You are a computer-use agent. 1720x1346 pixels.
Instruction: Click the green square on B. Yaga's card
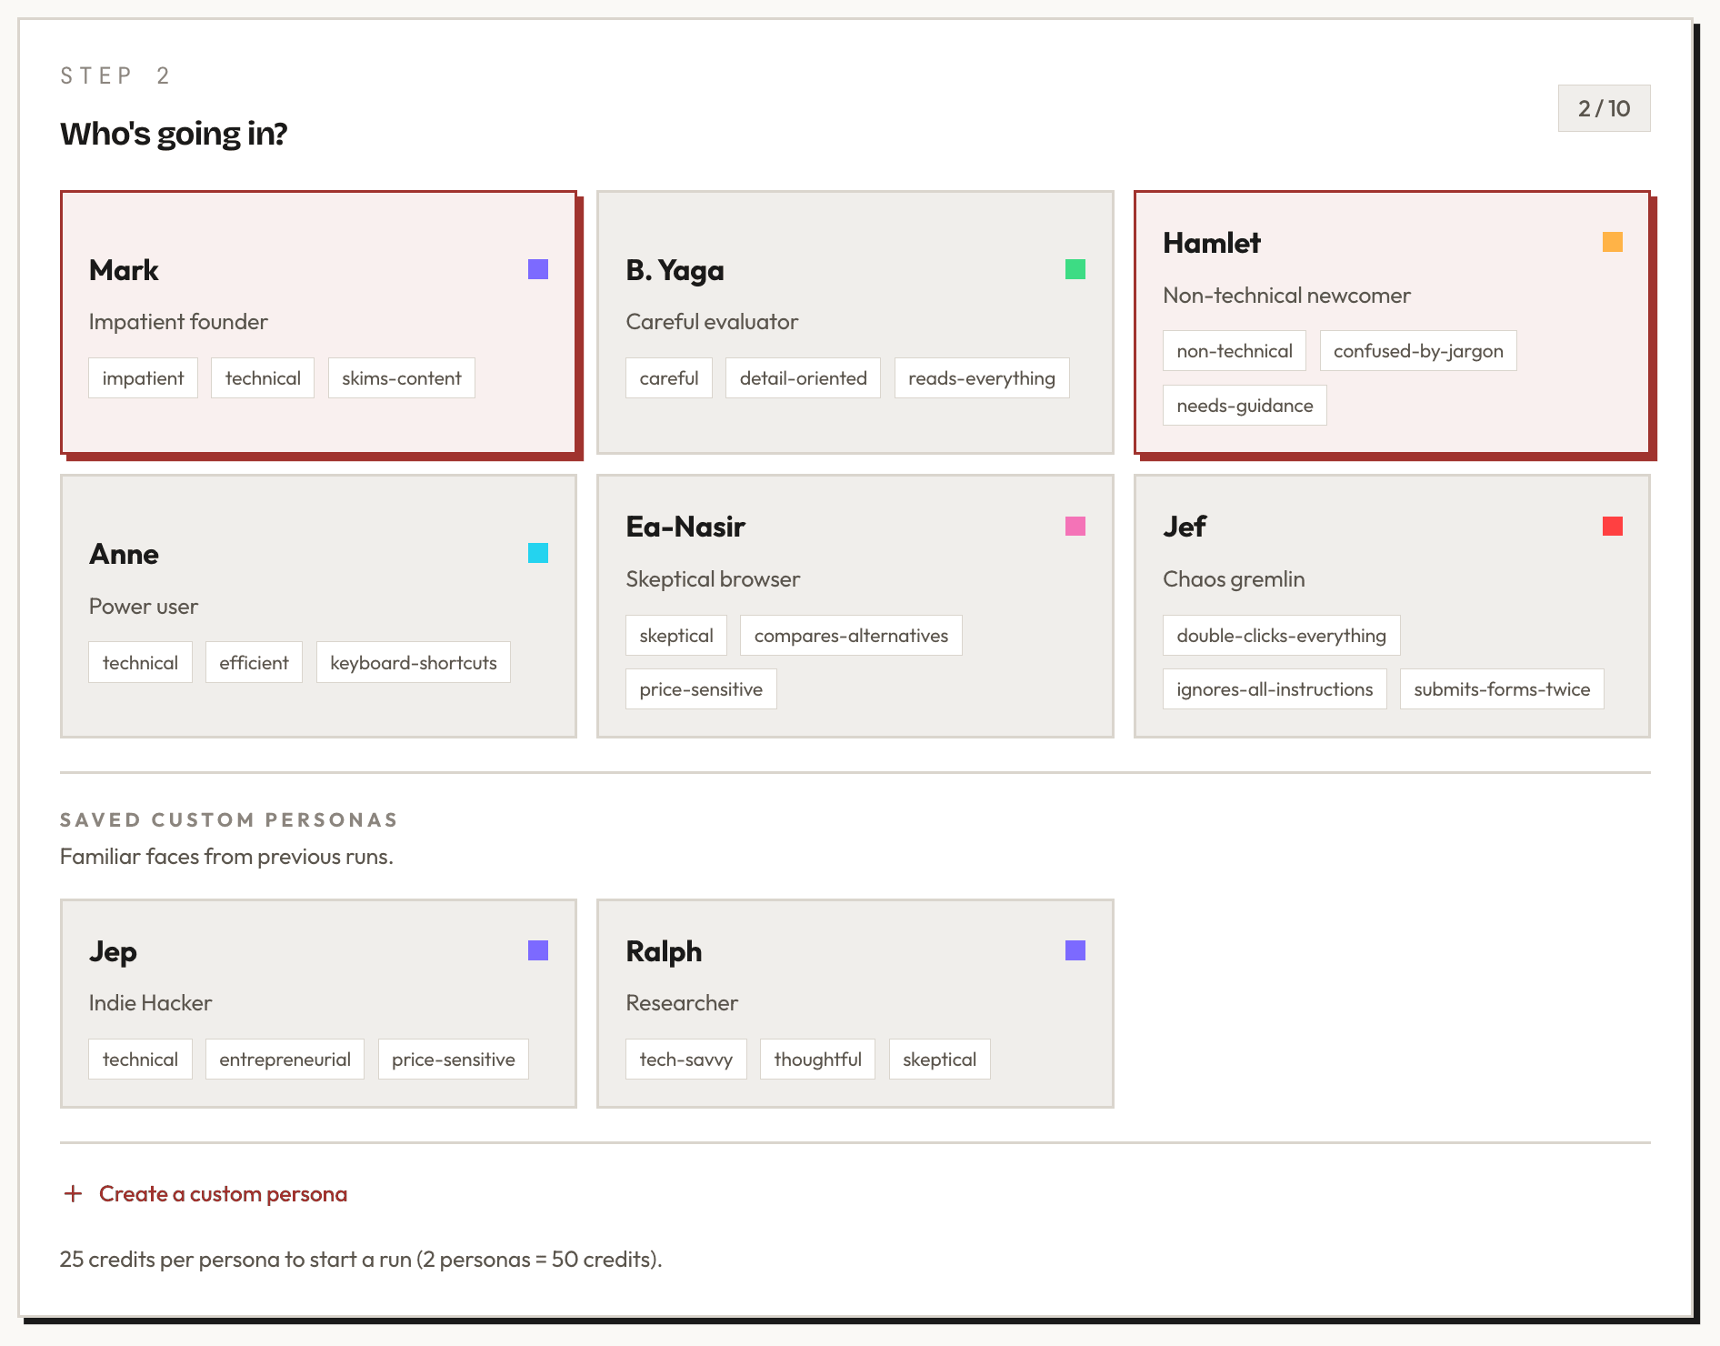click(x=1074, y=269)
